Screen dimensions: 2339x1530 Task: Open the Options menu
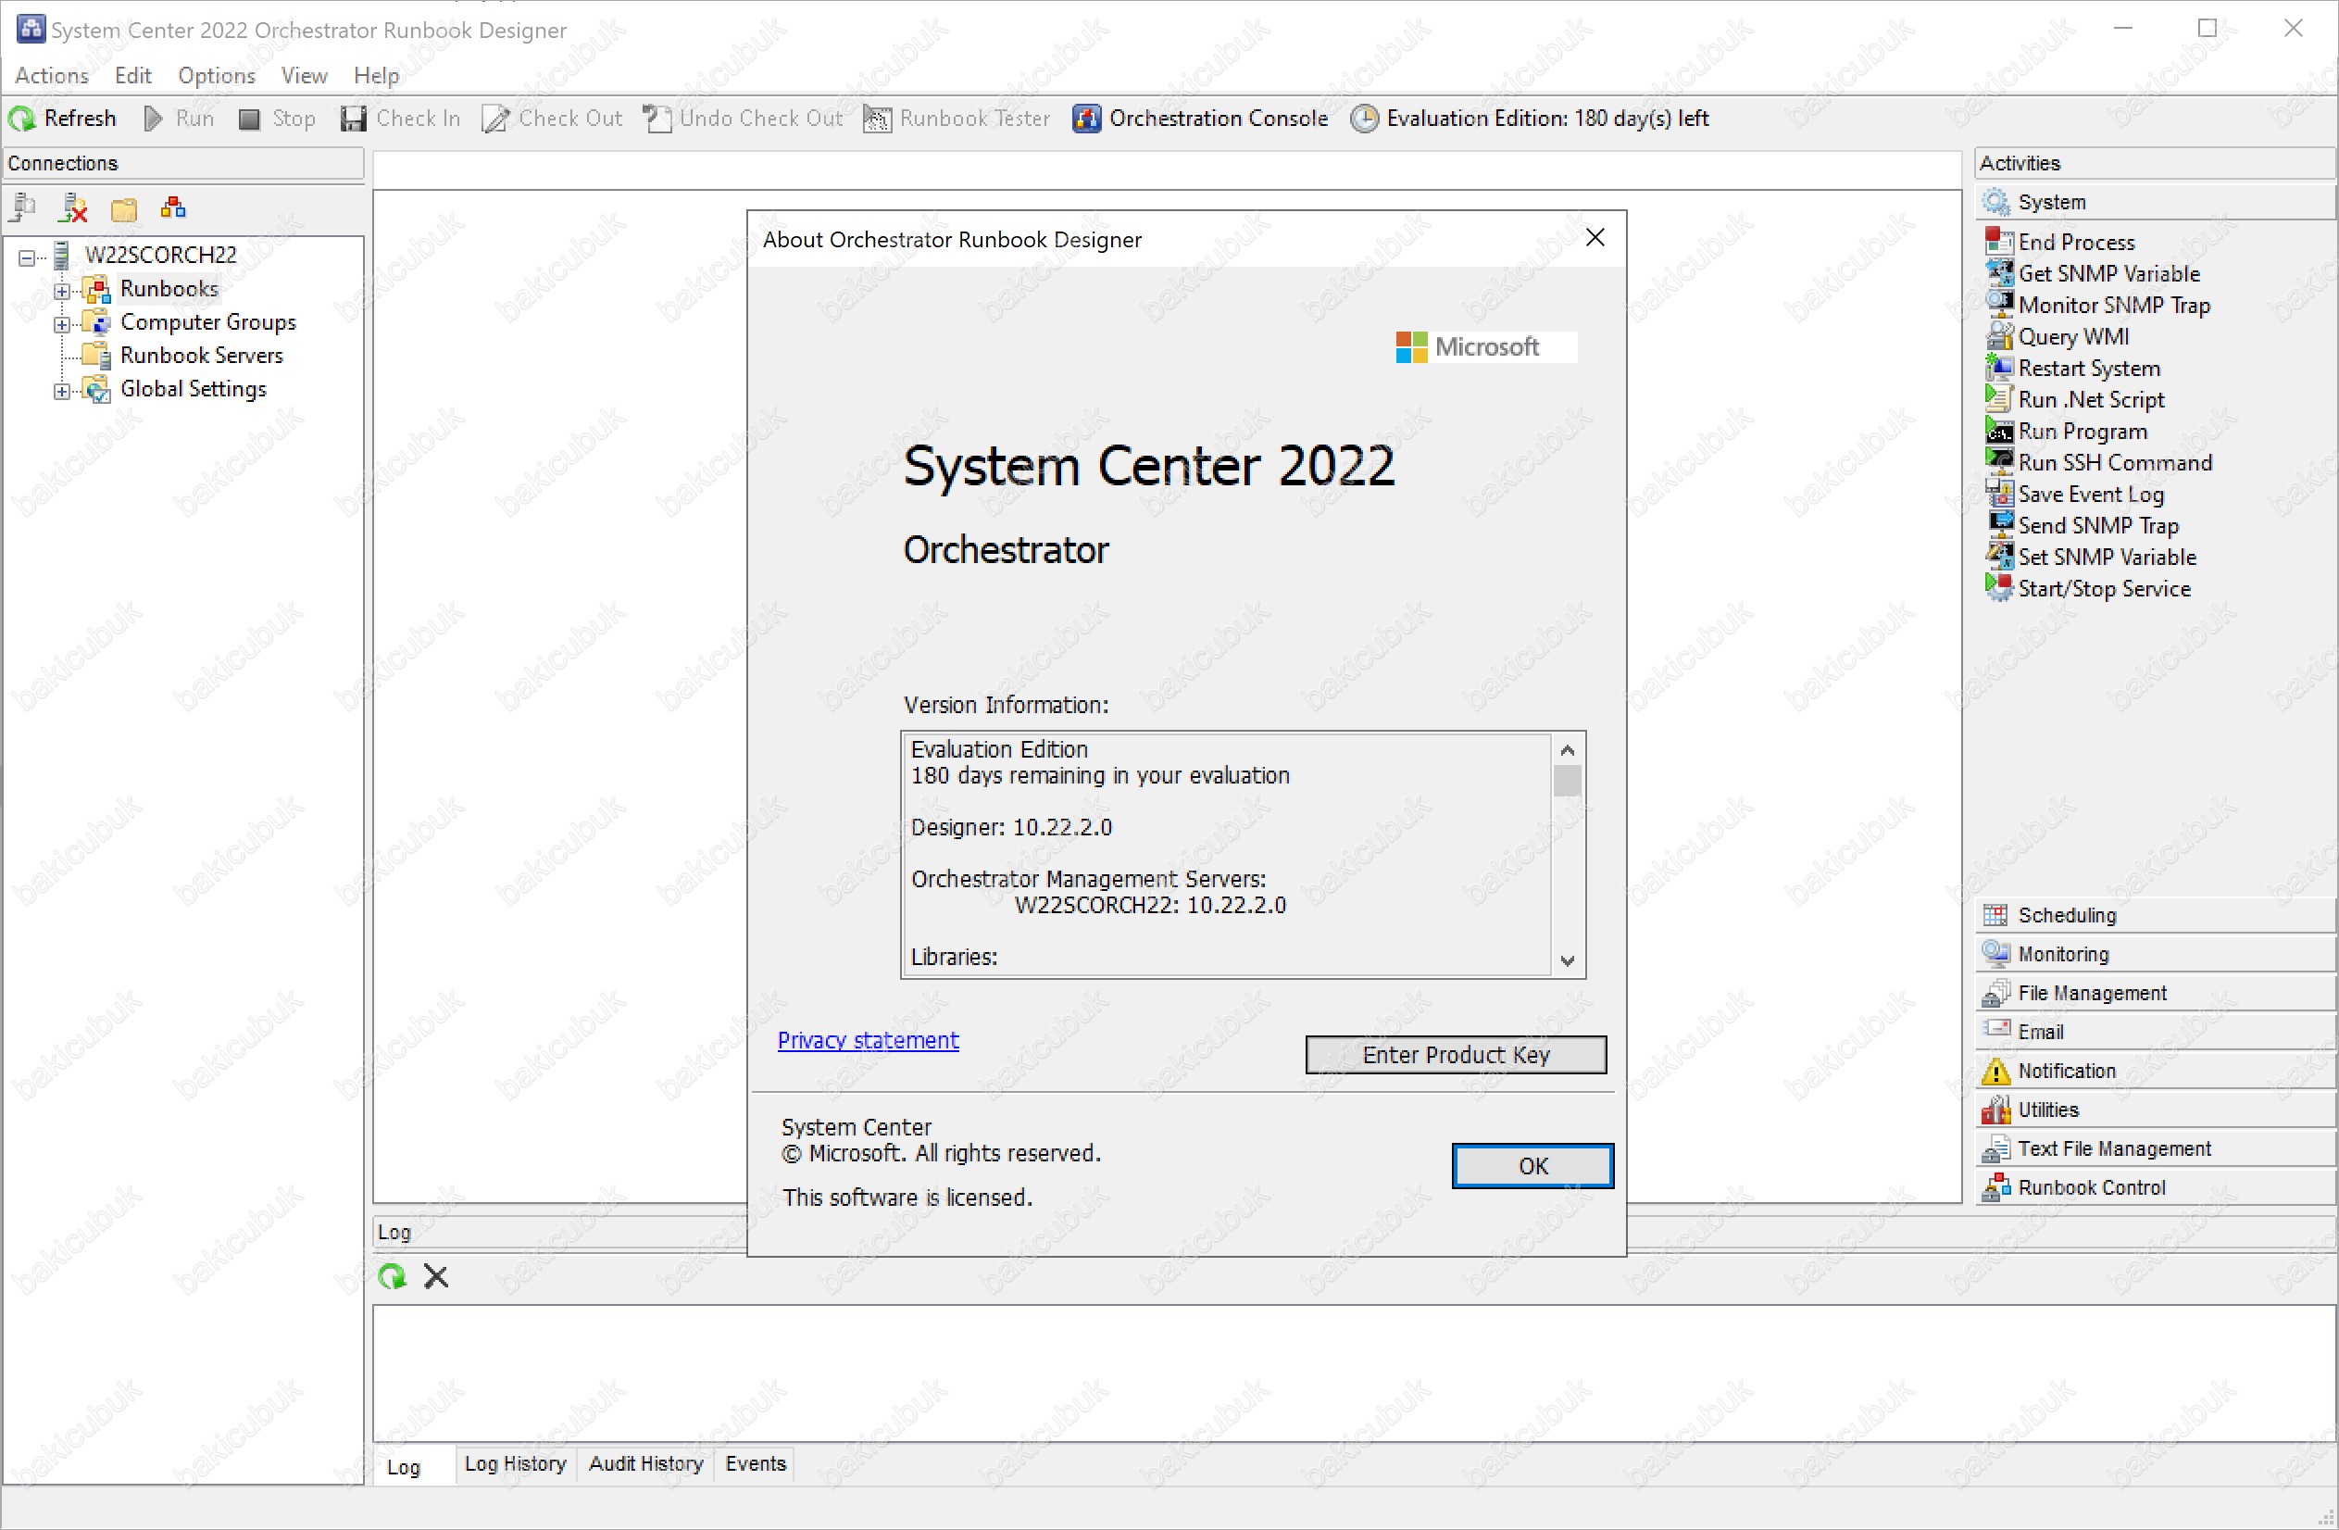pos(216,76)
